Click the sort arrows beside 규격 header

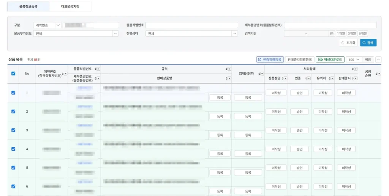pos(226,69)
